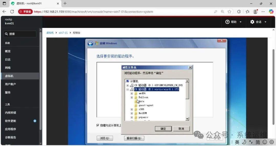Click 确定 button in 浏览文件夹 dialog
Viewport: 276px width, 146px height.
(163, 129)
